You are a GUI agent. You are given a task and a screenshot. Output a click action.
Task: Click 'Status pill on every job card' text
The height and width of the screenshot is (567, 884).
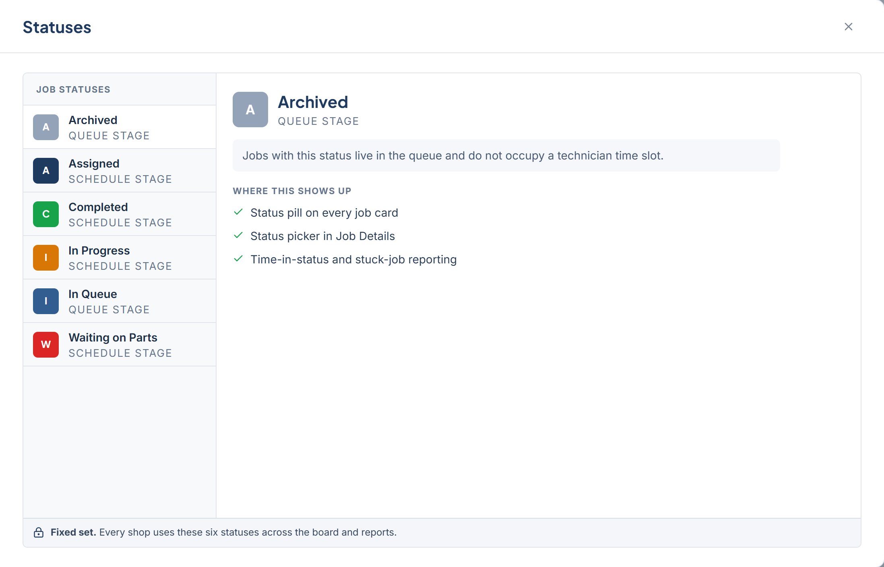[x=324, y=213]
